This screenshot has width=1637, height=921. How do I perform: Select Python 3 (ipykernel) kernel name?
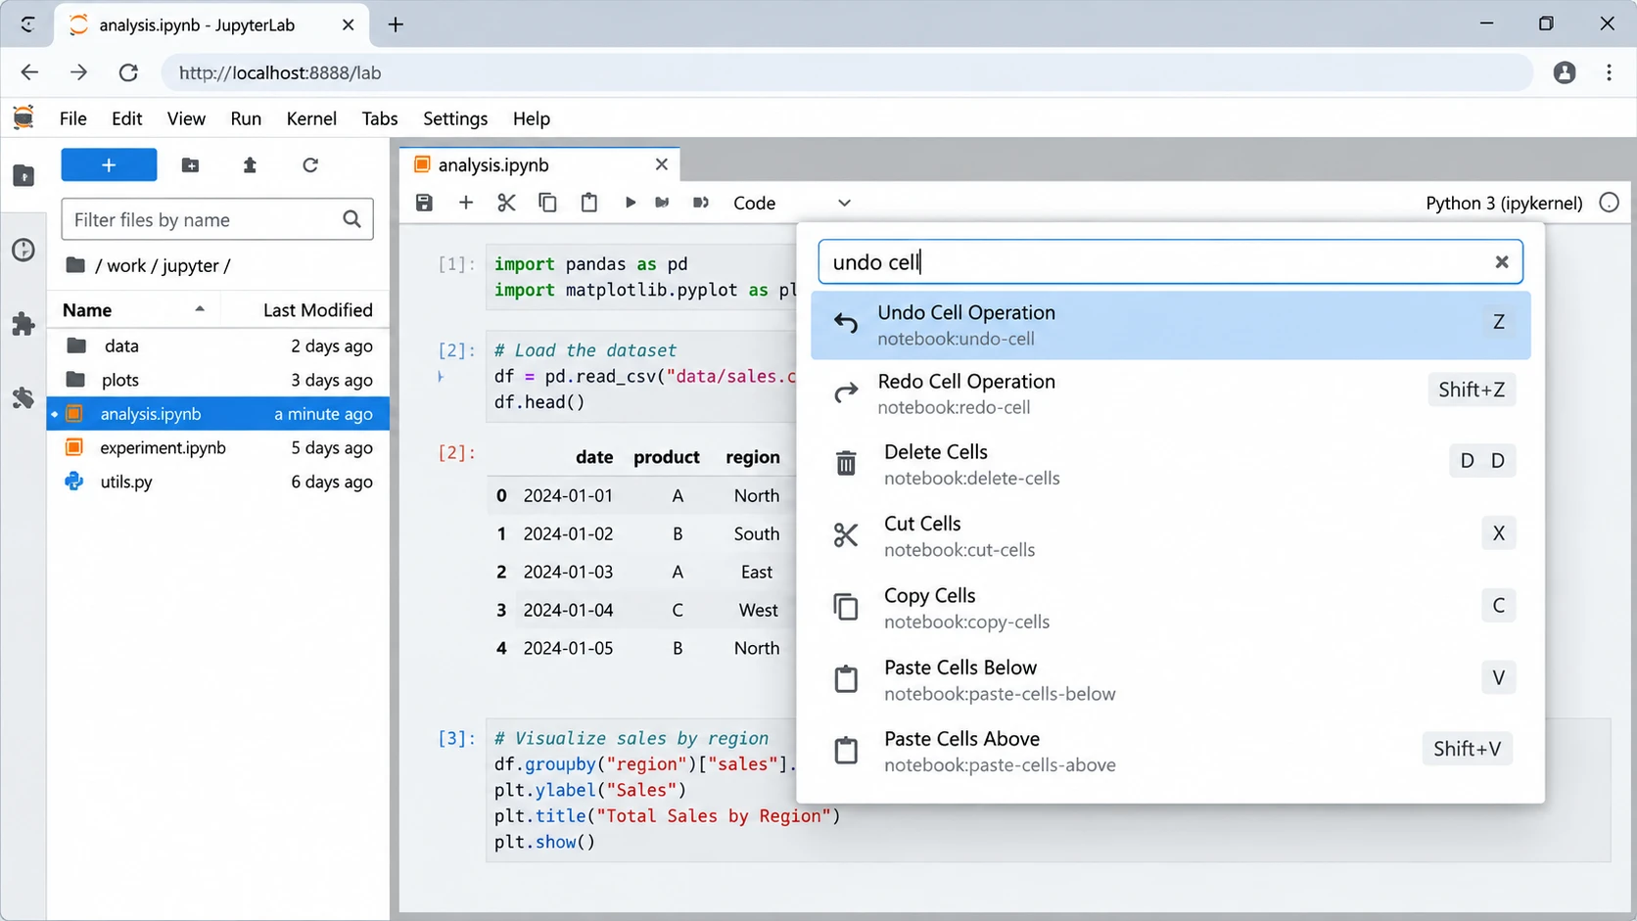1504,203
